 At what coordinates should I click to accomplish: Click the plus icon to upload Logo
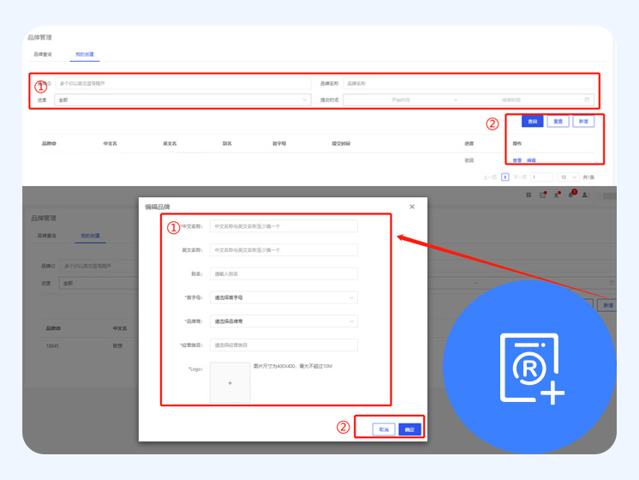tap(230, 383)
